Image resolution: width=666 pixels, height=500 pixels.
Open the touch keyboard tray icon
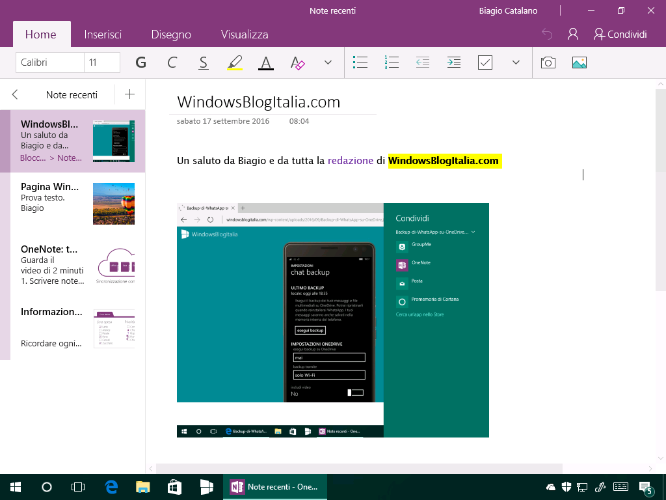coord(621,487)
